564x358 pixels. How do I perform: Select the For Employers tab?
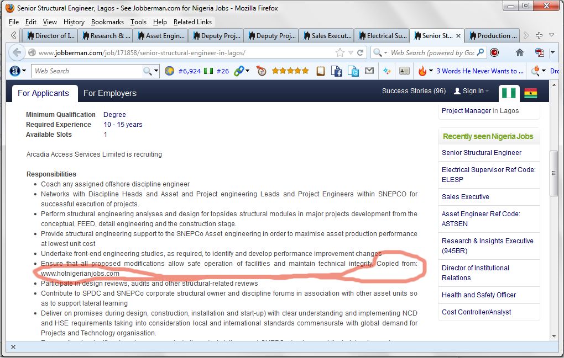[110, 93]
